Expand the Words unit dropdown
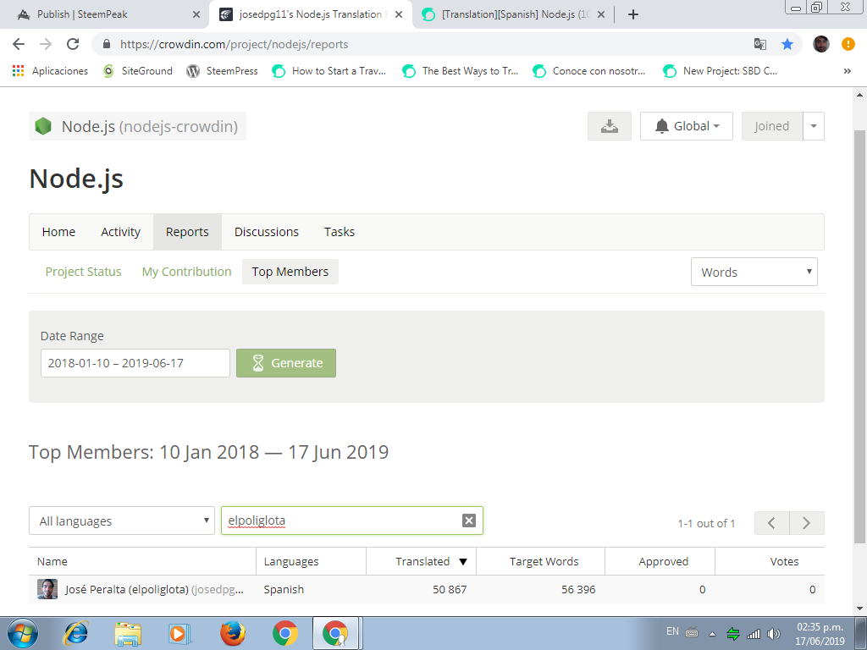 tap(754, 272)
